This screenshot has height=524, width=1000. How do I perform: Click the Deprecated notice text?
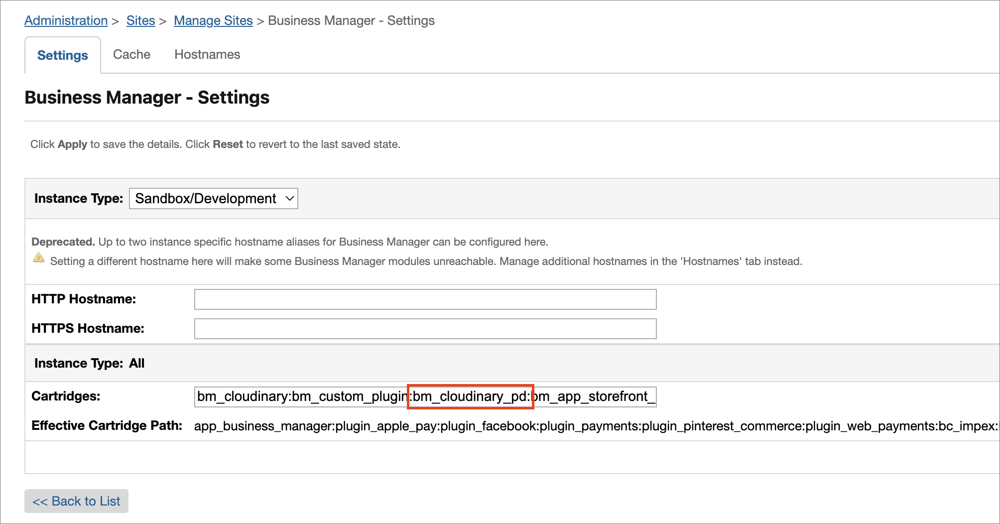click(289, 242)
